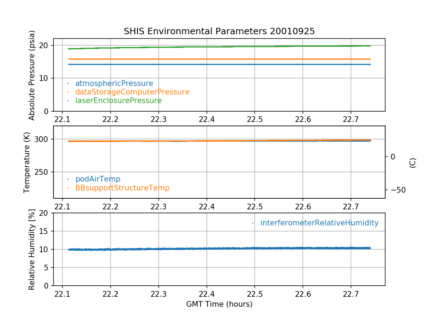Image resolution: width=428 pixels, height=321 pixels.
Task: Click the GMT Time (hours) axis label
Action: 219,304
